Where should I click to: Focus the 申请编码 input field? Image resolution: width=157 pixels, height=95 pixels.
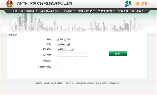(66, 61)
